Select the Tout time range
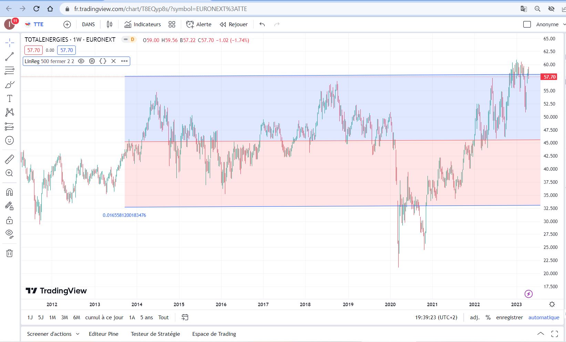This screenshot has width=566, height=342. pyautogui.click(x=163, y=318)
